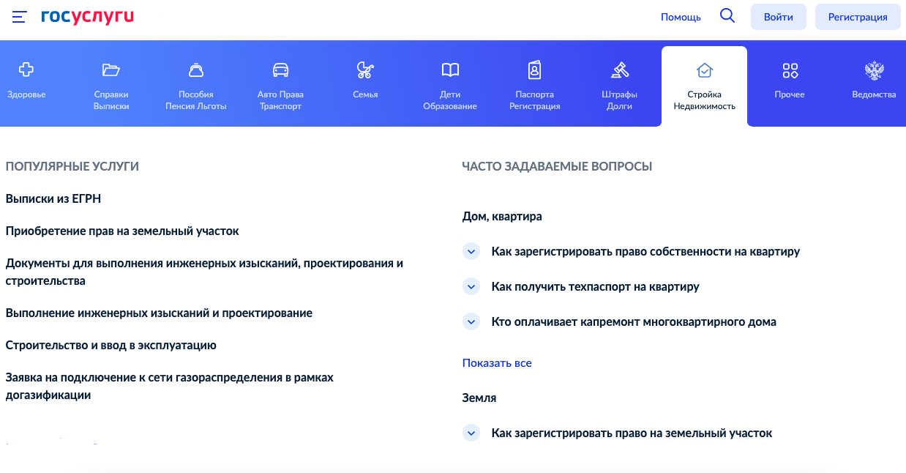Select the Ведомства emblem icon
906x473 pixels.
point(874,71)
